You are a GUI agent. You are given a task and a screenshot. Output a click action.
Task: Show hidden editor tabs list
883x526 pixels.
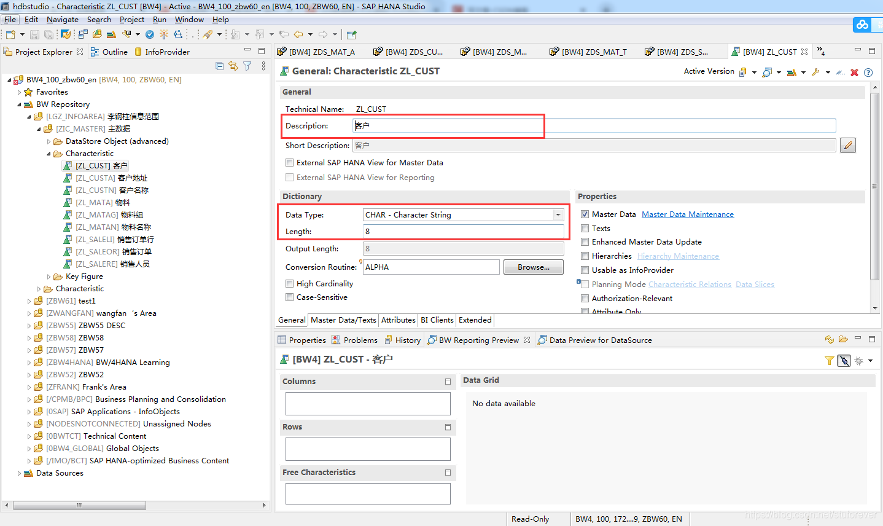[x=821, y=52]
